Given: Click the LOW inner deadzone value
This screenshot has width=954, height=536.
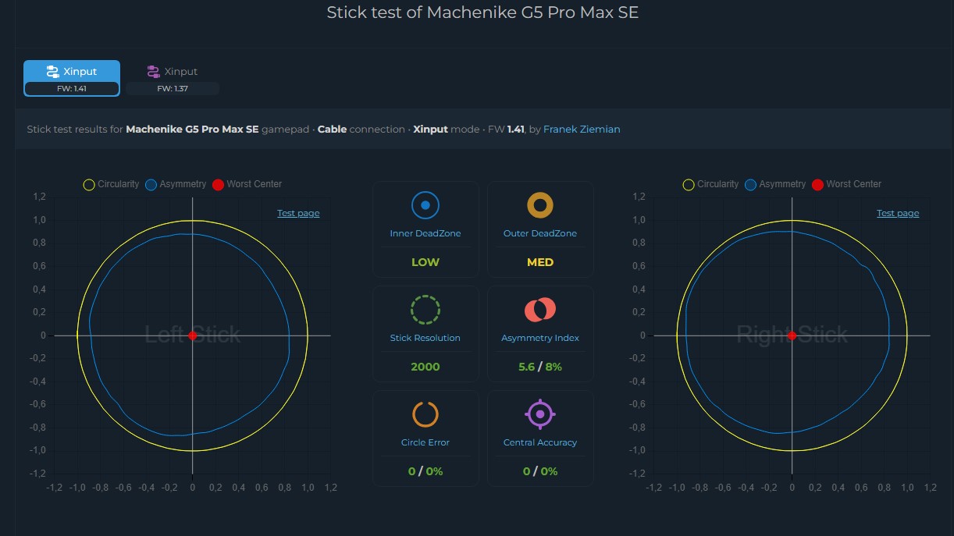Looking at the screenshot, I should (425, 262).
